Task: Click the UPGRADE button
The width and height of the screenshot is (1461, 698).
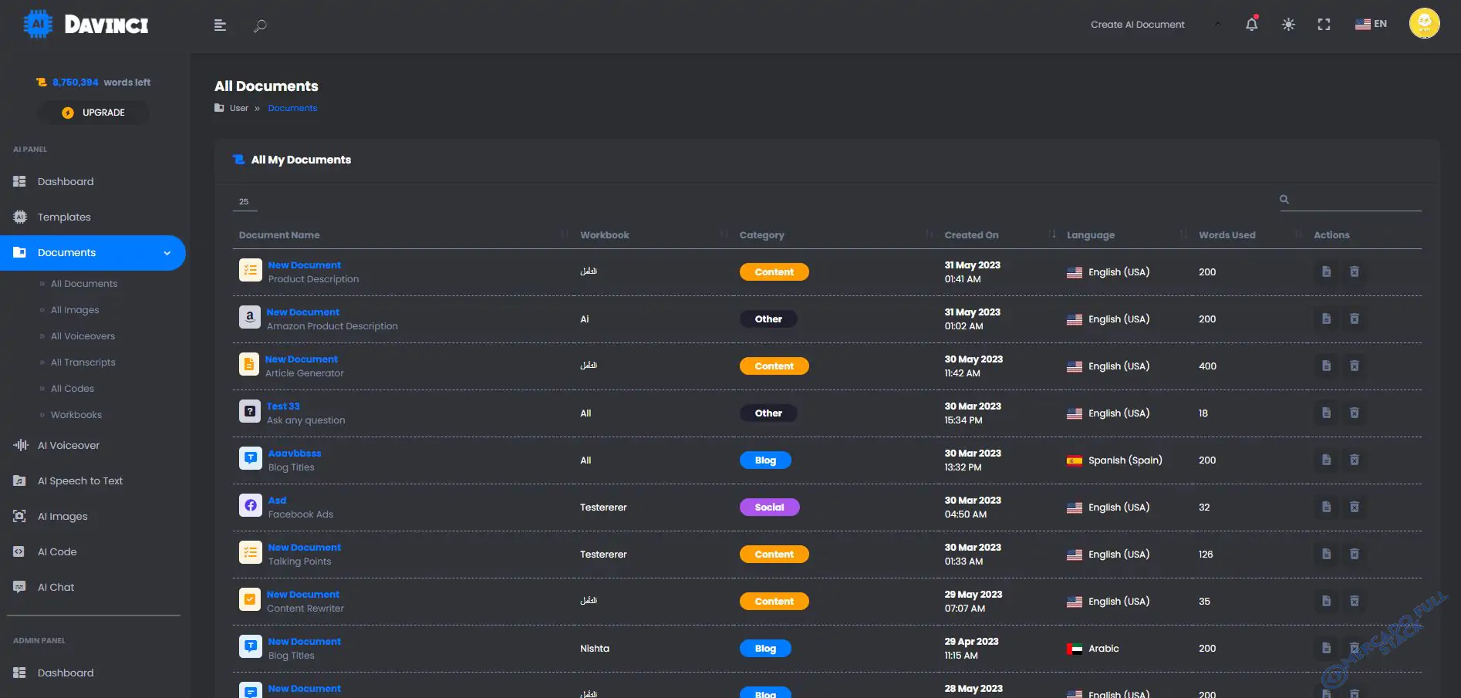Action: click(x=93, y=113)
